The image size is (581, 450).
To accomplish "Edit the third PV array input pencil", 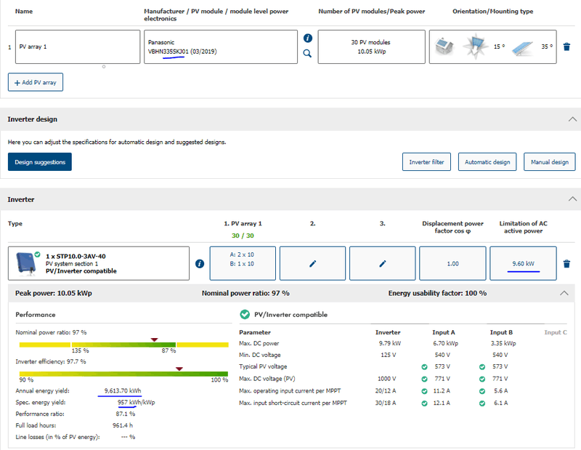I will 382,263.
